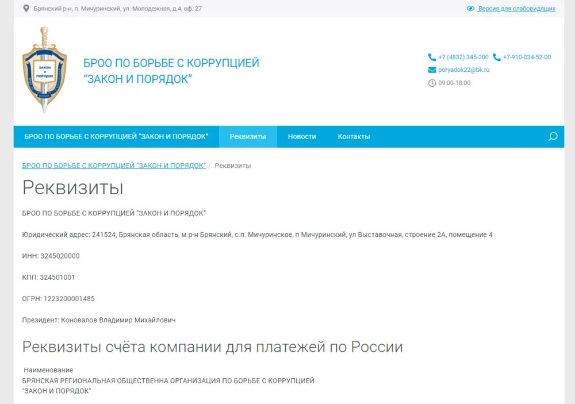
Task: Click the Наименование label
Action: coord(48,370)
